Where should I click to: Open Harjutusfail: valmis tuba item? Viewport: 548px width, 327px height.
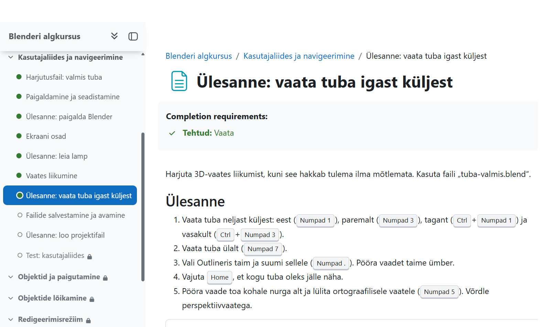pyautogui.click(x=64, y=77)
